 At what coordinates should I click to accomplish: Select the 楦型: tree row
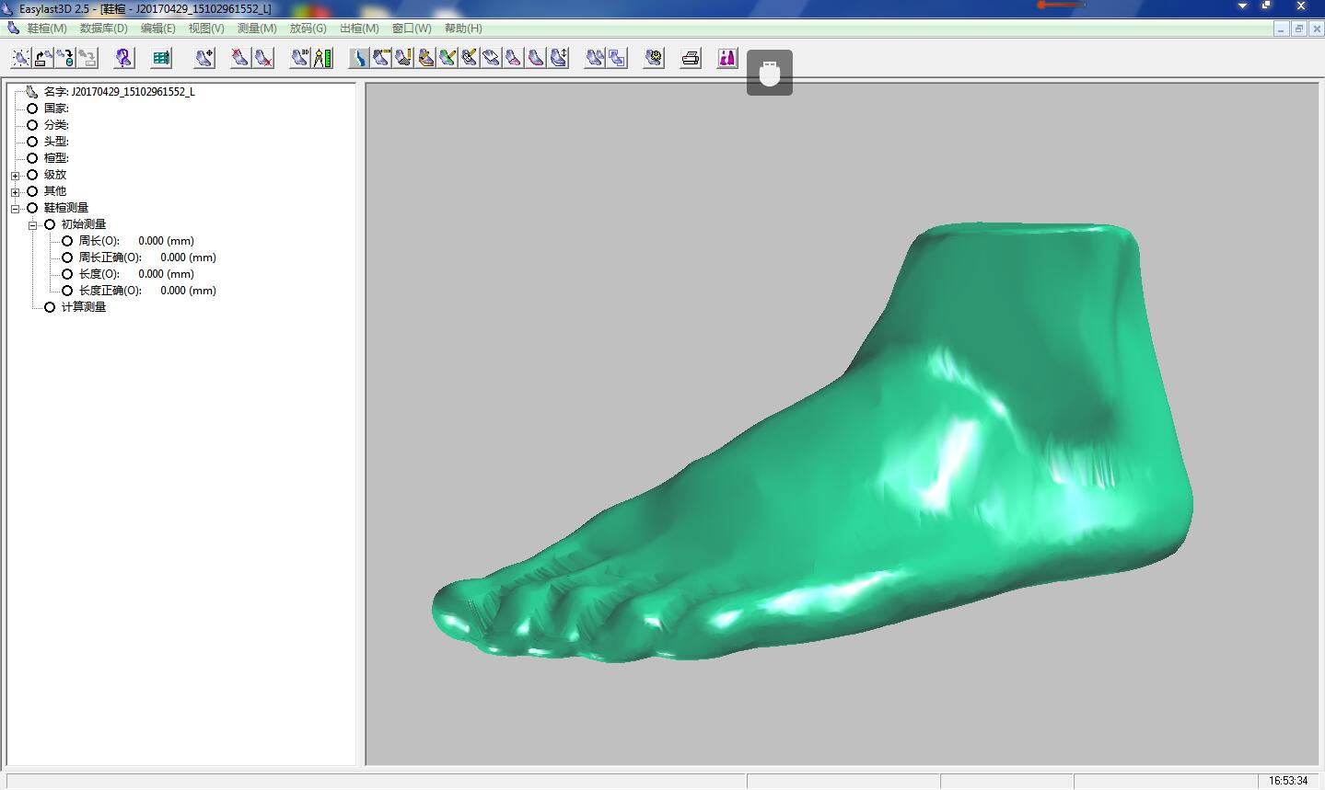click(56, 158)
